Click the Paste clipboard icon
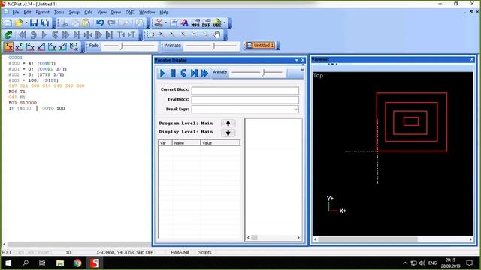This screenshot has height=270, width=481. (x=86, y=23)
